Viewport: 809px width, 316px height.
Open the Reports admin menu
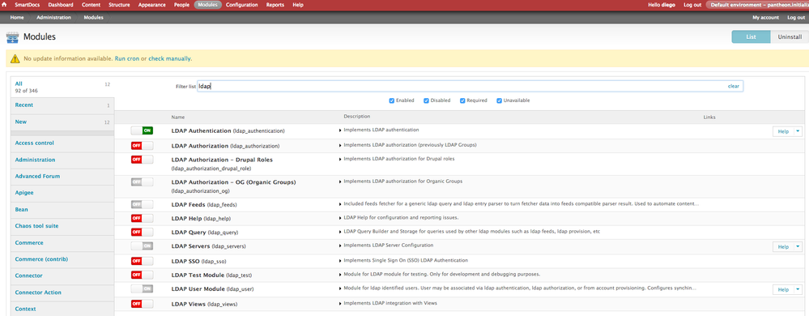[275, 5]
